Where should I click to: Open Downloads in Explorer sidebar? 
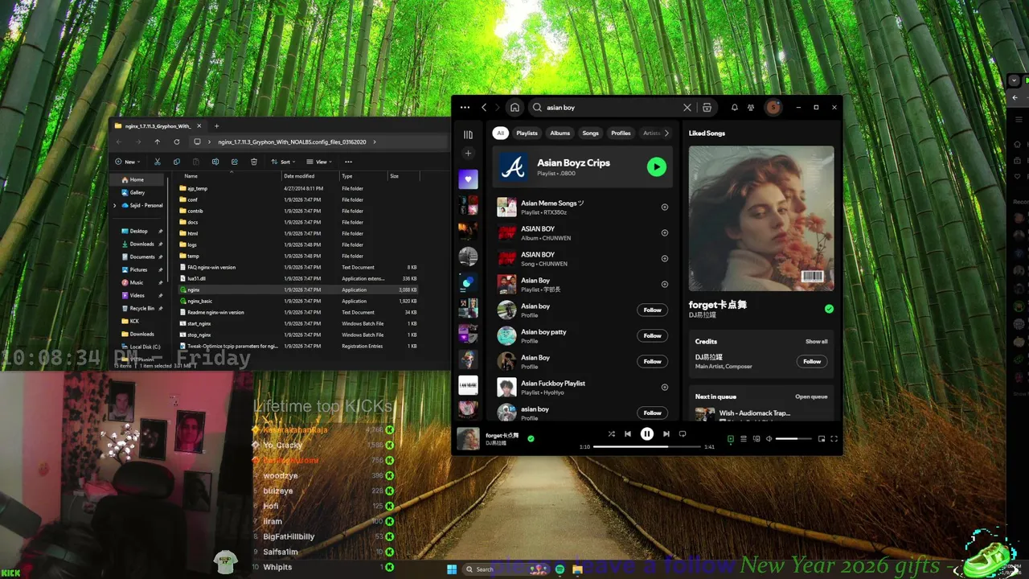(141, 244)
